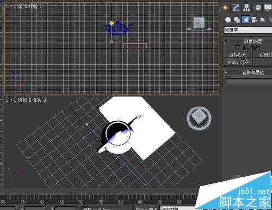
Task: Open the 透视 view label menu
Action: pos(22,100)
